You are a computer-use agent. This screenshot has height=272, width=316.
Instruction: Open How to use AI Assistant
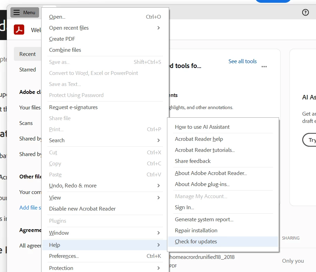coord(223,127)
